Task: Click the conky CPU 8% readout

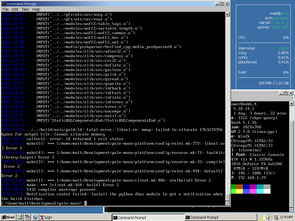Action: (x=263, y=38)
